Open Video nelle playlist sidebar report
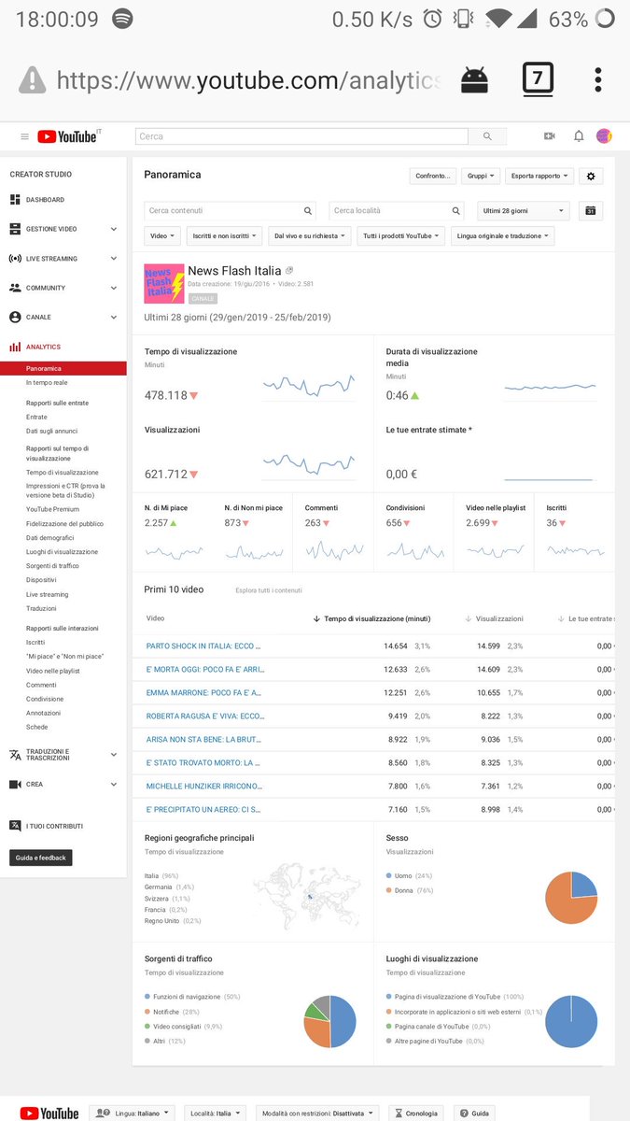The height and width of the screenshot is (1121, 630). point(52,671)
